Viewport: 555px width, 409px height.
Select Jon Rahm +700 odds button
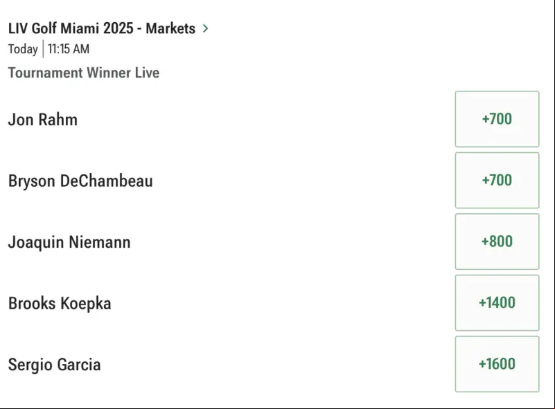(497, 119)
